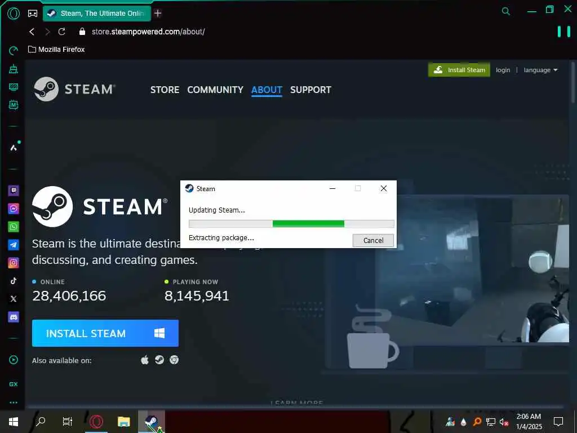This screenshot has height=433, width=577.
Task: Open the Mozilla Firefox bookmarks folder
Action: point(56,50)
